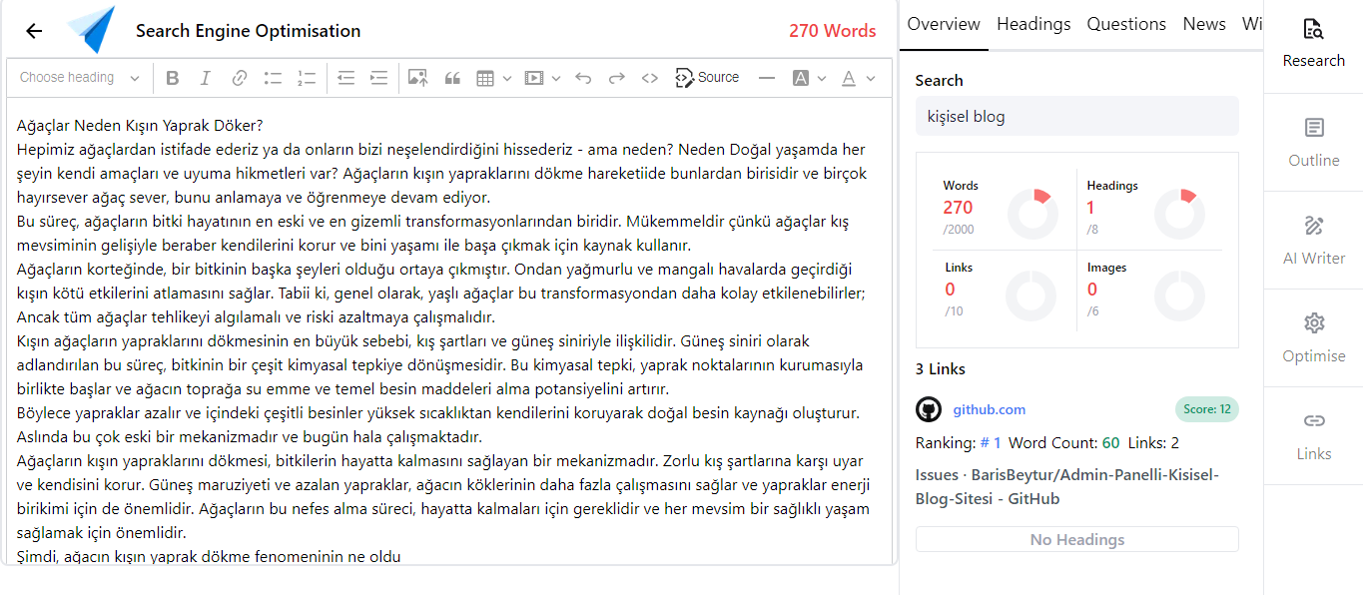The image size is (1363, 595).
Task: Click the blue paper plane logo
Action: coord(91,30)
